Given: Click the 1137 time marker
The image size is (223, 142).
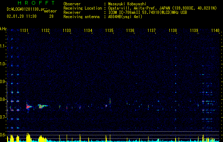Looking at the screenshot, I should coord(151,31).
